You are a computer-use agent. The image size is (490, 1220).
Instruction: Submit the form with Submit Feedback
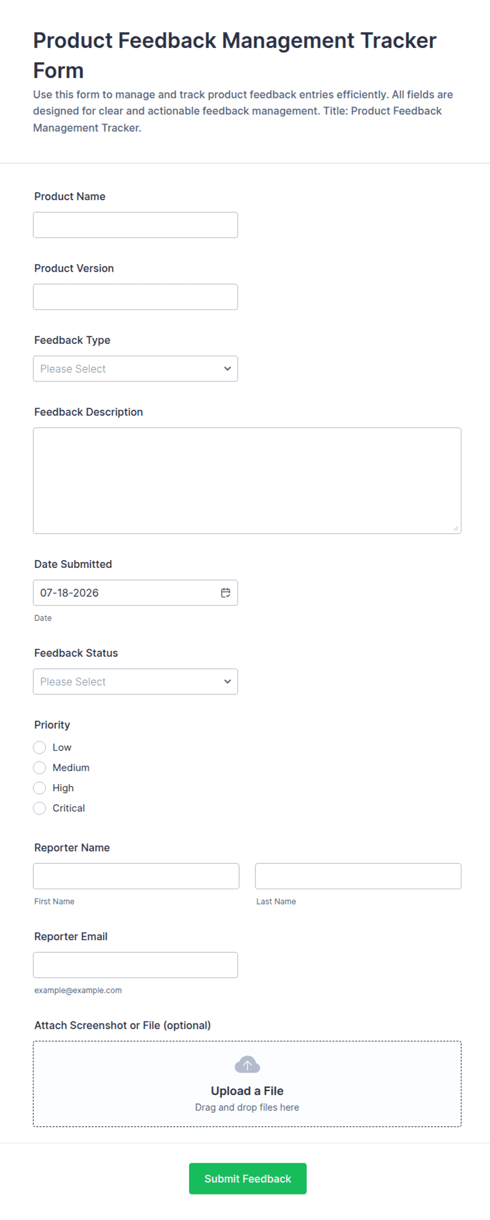(x=248, y=1178)
